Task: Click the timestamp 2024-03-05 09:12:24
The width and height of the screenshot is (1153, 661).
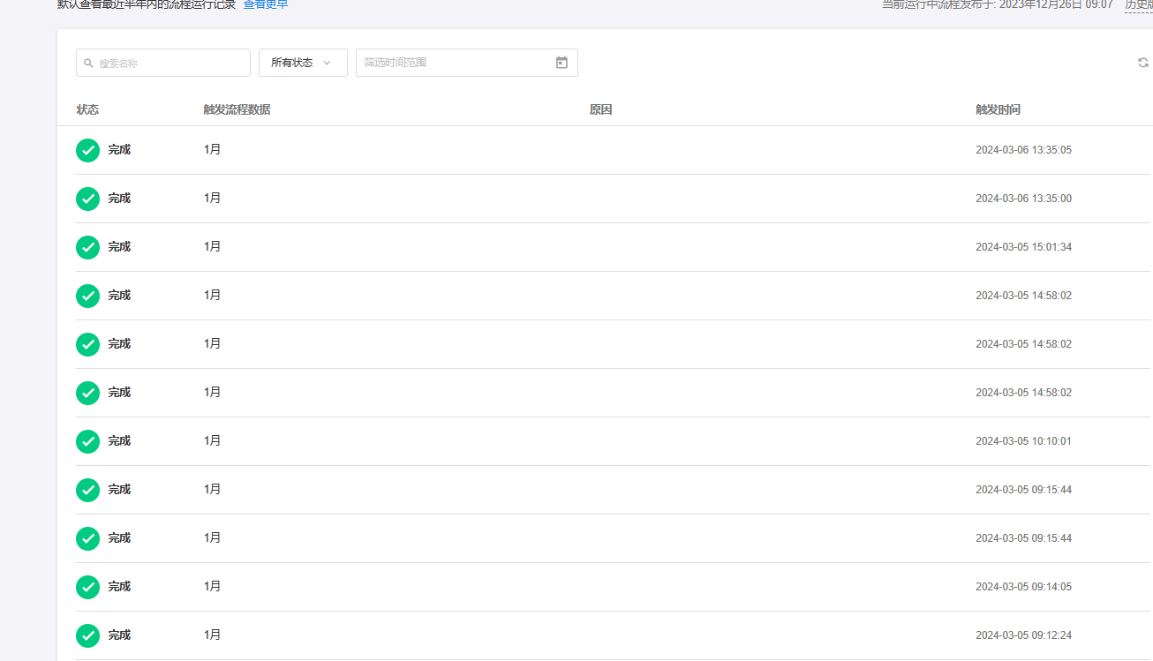Action: (1023, 635)
